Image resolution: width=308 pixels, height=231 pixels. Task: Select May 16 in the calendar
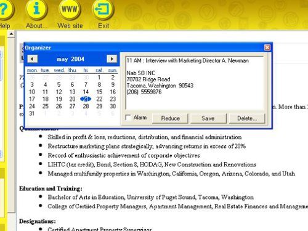113,92
